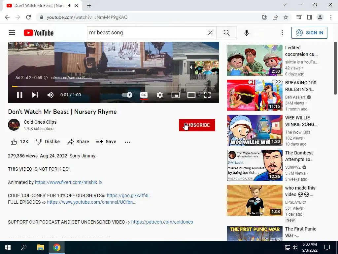Viewport: 338px width, 254px height.
Task: Open The First Punic War video title
Action: click(x=300, y=232)
